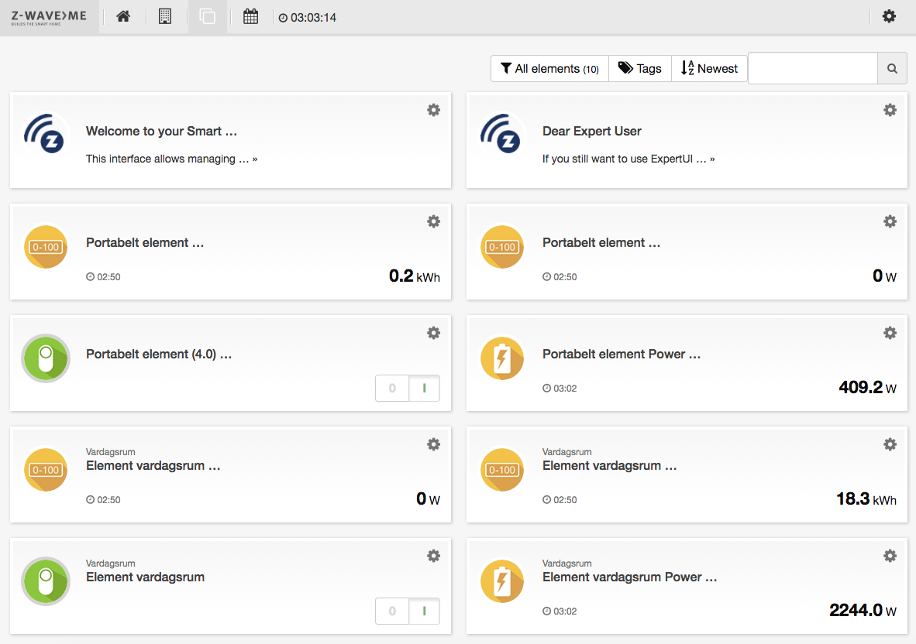The width and height of the screenshot is (916, 644).
Task: Turn off Element vardagsrum with 0 button
Action: (392, 611)
